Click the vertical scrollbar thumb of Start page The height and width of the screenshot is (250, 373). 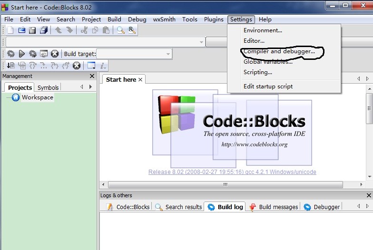click(x=369, y=108)
